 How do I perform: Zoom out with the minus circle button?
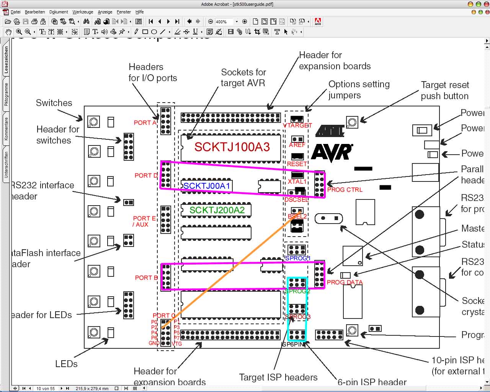[x=211, y=21]
